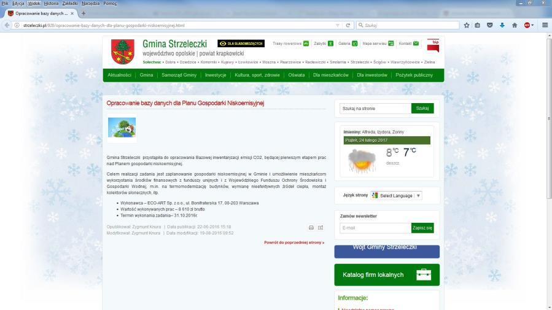552x310 pixels.
Task: Go to browser home icon
Action: 515,25
